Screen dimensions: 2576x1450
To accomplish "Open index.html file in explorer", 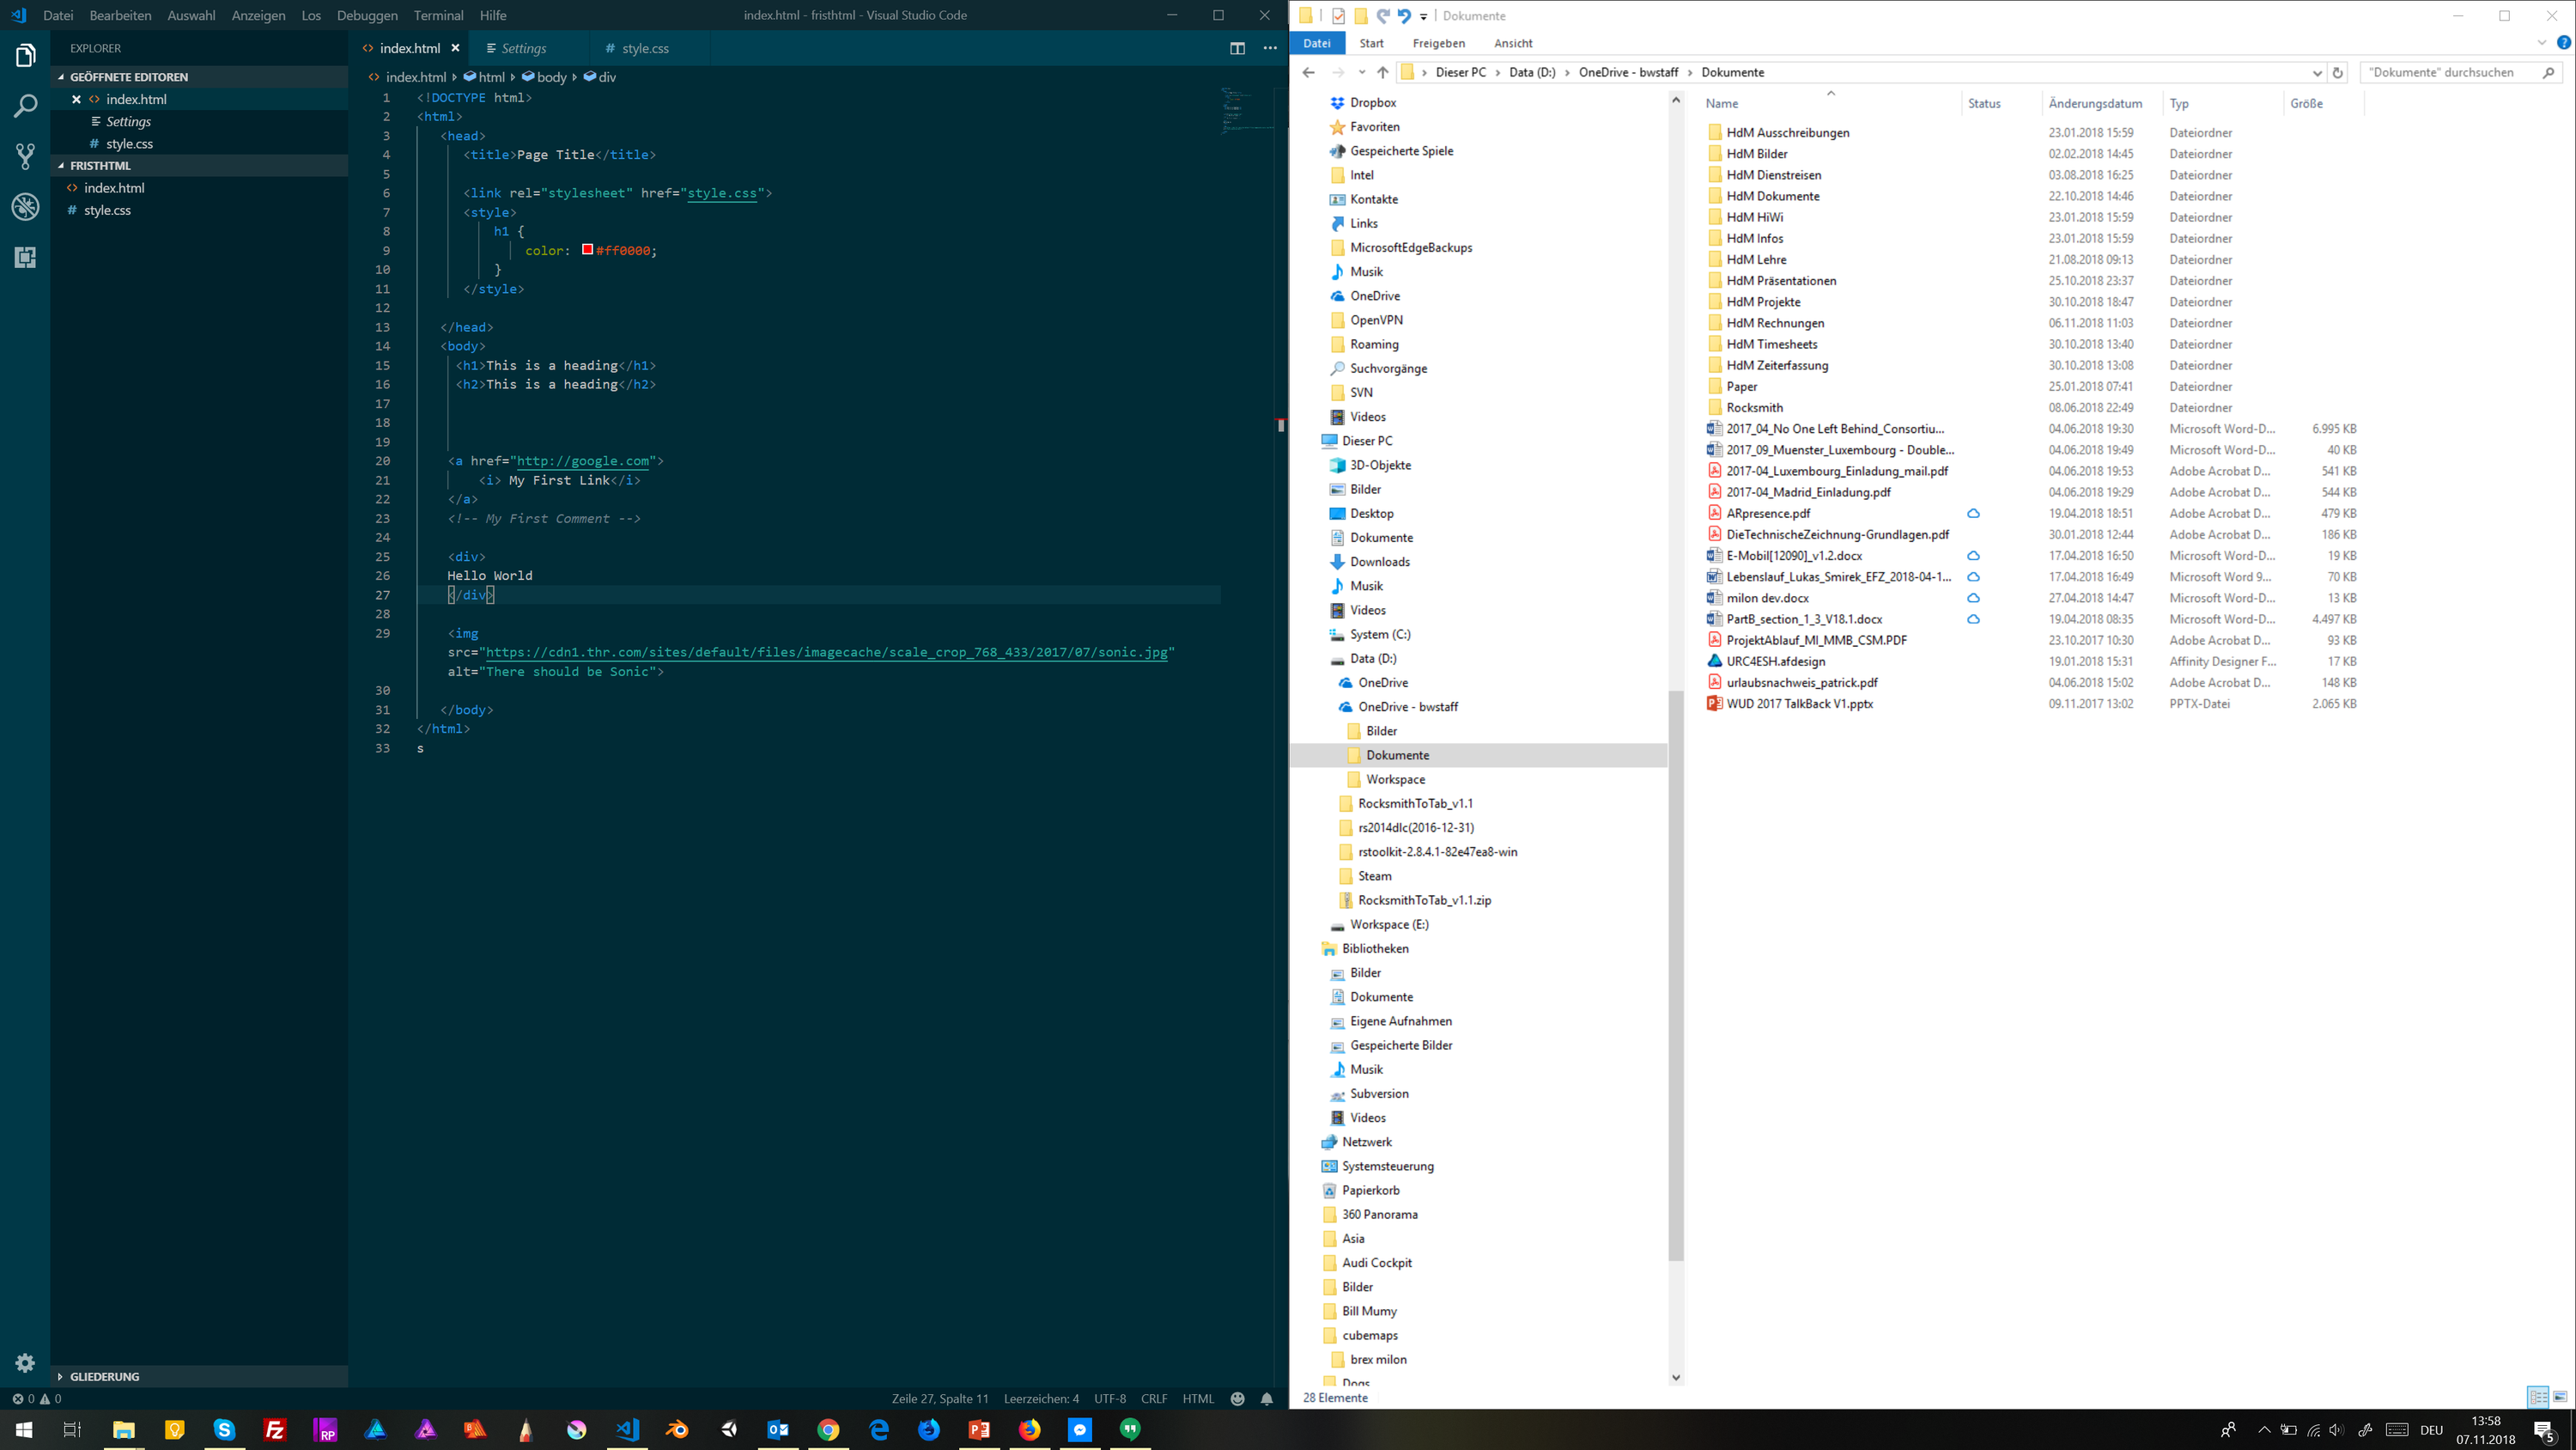I will (x=113, y=187).
